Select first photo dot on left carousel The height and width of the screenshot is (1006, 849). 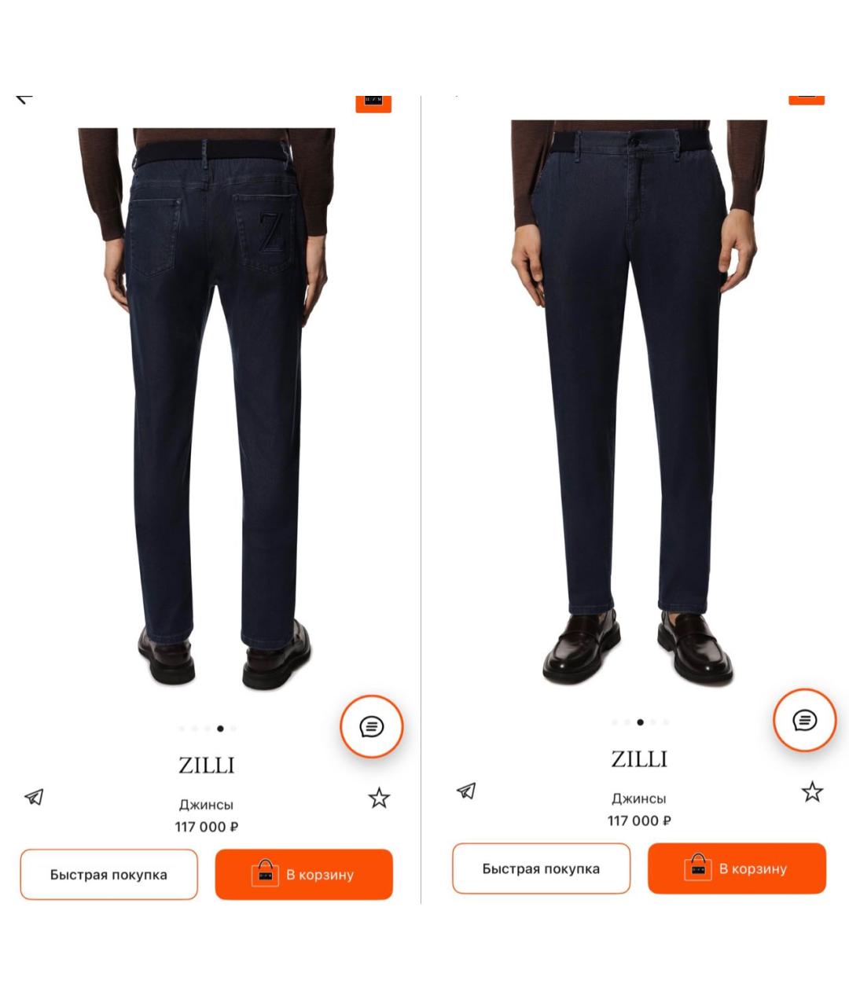[182, 729]
